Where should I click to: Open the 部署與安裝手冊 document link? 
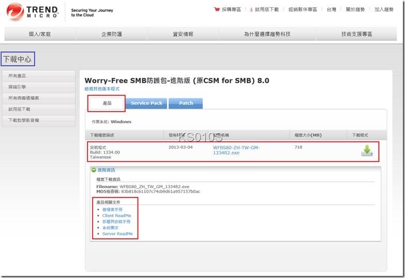[116, 222]
